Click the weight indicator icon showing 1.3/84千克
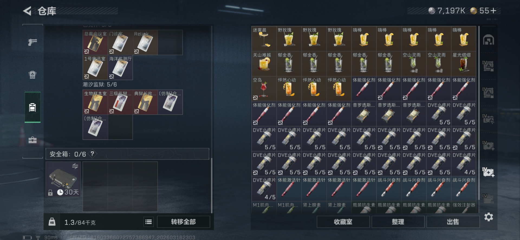The image size is (520, 240). click(x=52, y=222)
